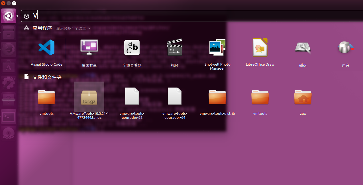The height and width of the screenshot is (185, 363).
Task: Close the Dash using the window close button
Action: coord(3,3)
